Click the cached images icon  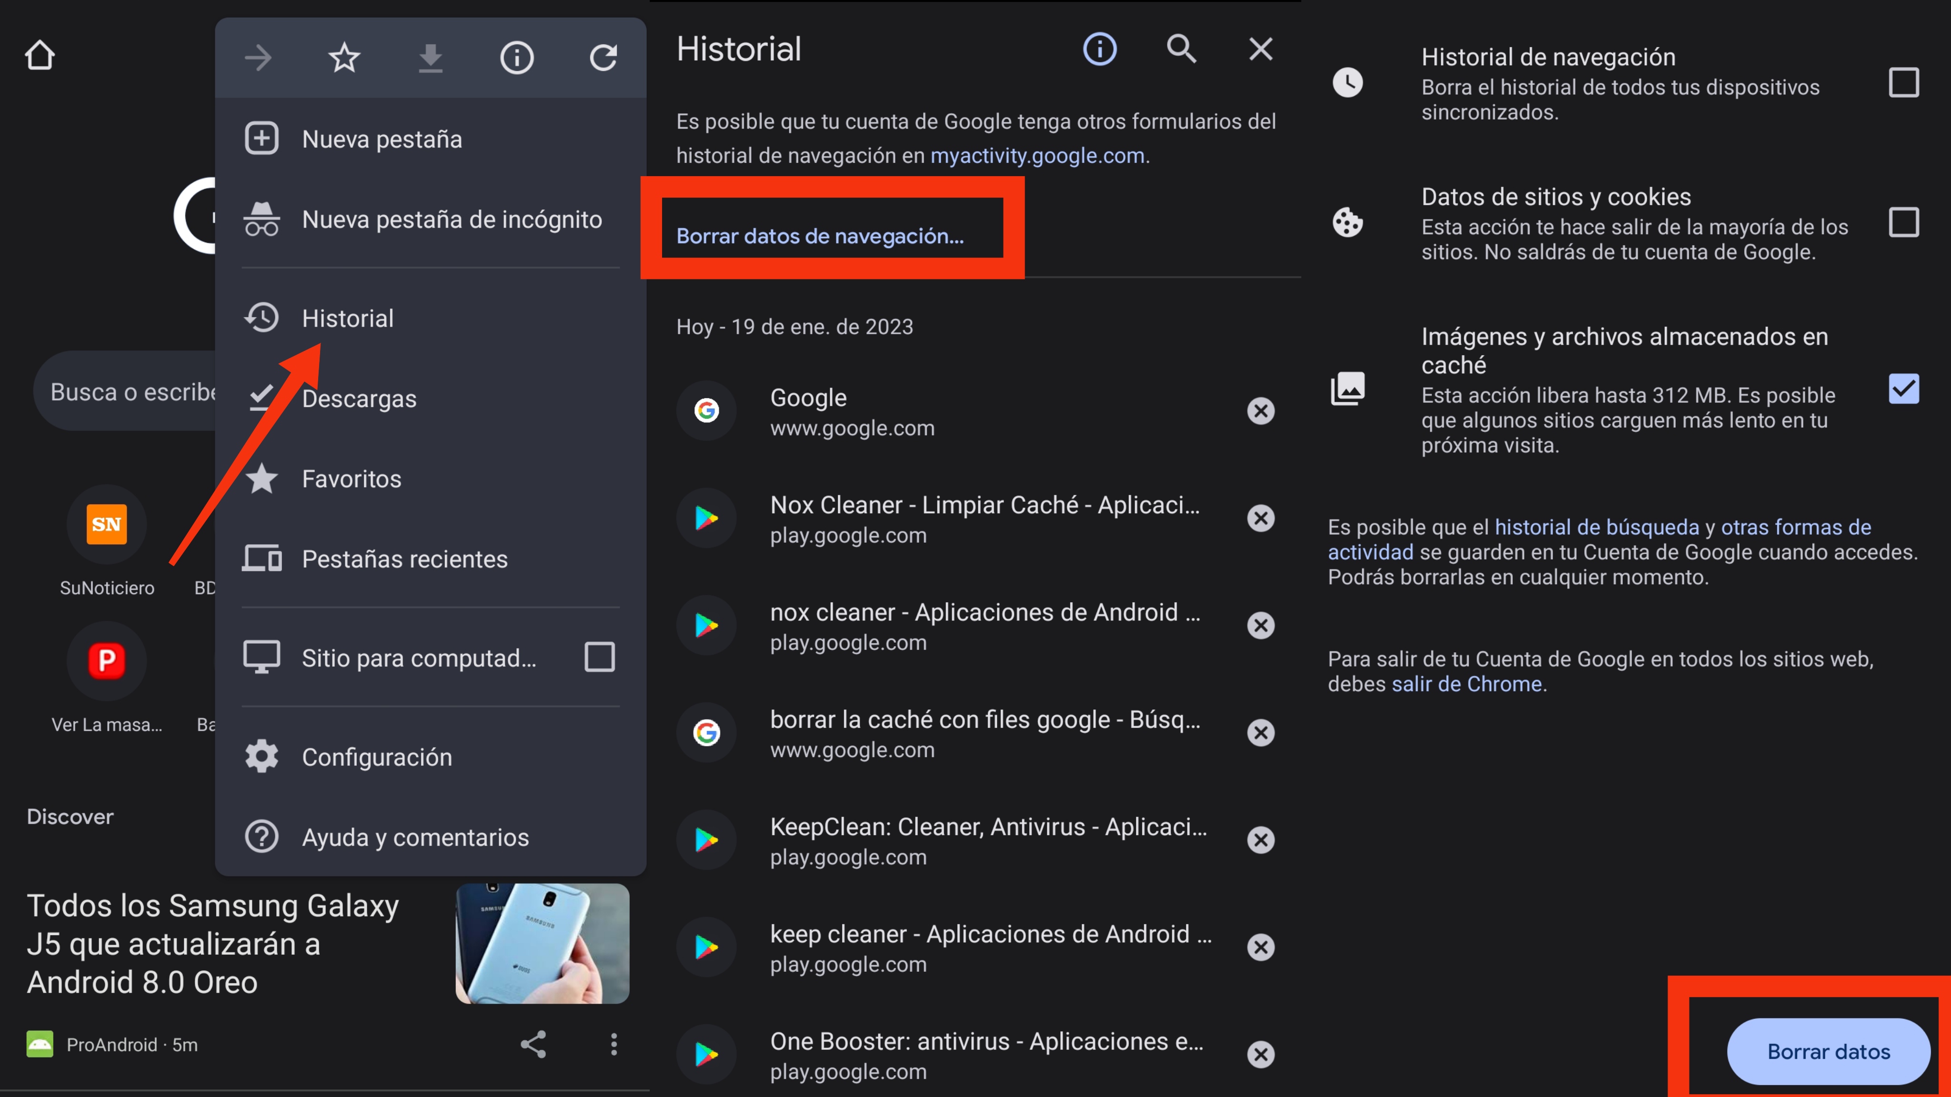point(1348,389)
